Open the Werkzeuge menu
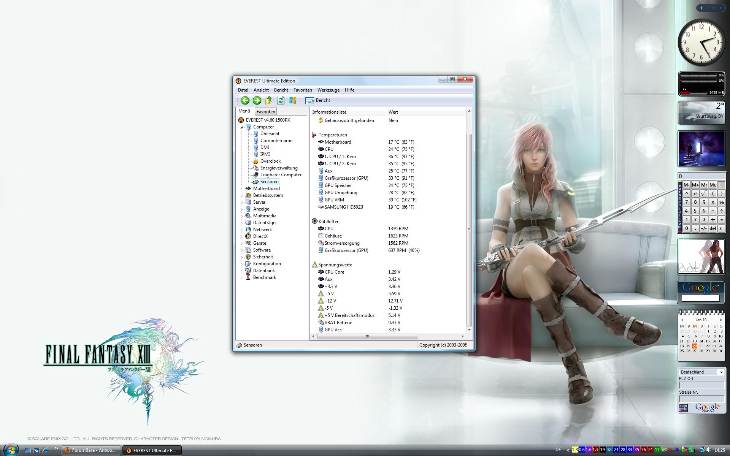The height and width of the screenshot is (456, 730). 328,90
